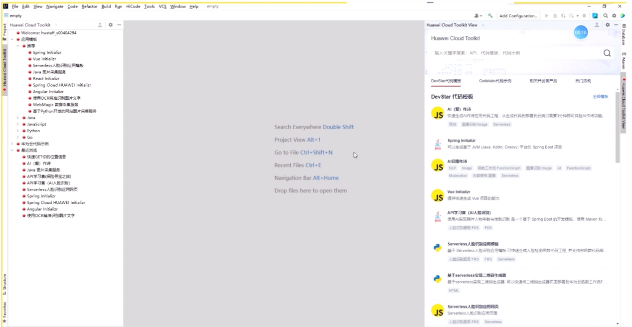Click the Build project hammer icon
The image size is (632, 327).
tap(490, 15)
